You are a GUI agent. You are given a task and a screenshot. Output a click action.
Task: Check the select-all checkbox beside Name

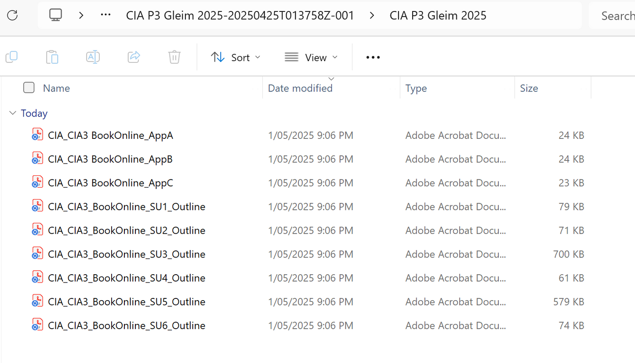click(x=29, y=87)
